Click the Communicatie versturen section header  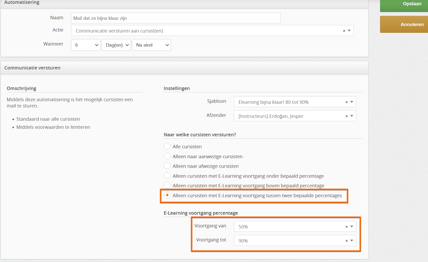point(185,68)
